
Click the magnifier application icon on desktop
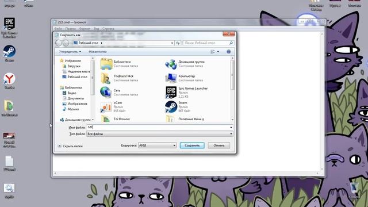(9, 191)
